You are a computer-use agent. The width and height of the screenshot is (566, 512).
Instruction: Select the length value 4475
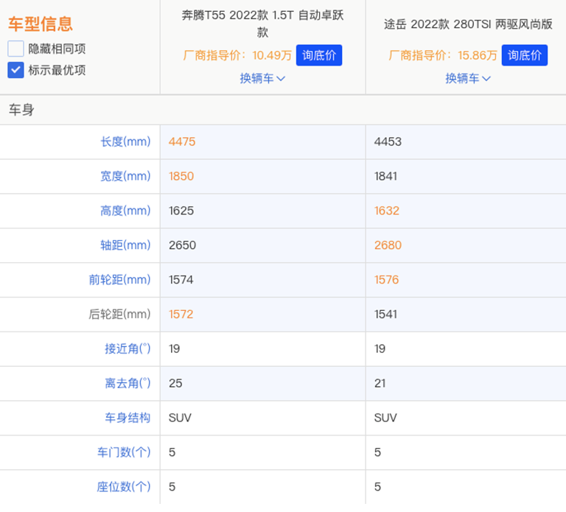pyautogui.click(x=182, y=141)
